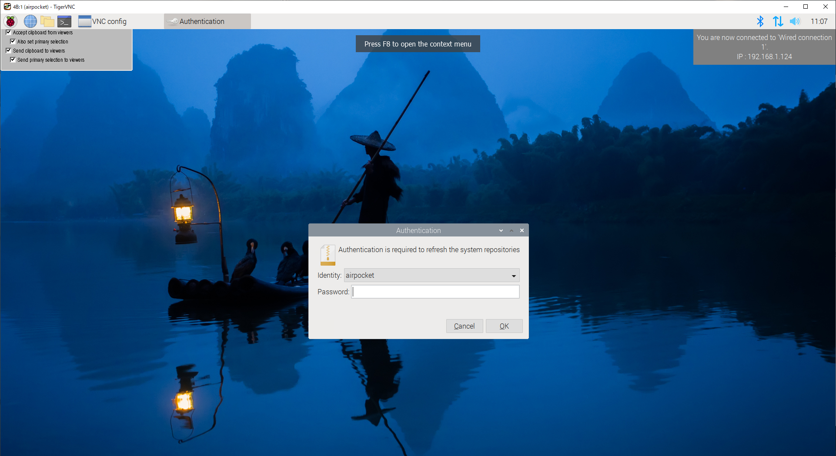Open the Identity dropdown showing airpocket
Screen dimensions: 836x456
431,276
